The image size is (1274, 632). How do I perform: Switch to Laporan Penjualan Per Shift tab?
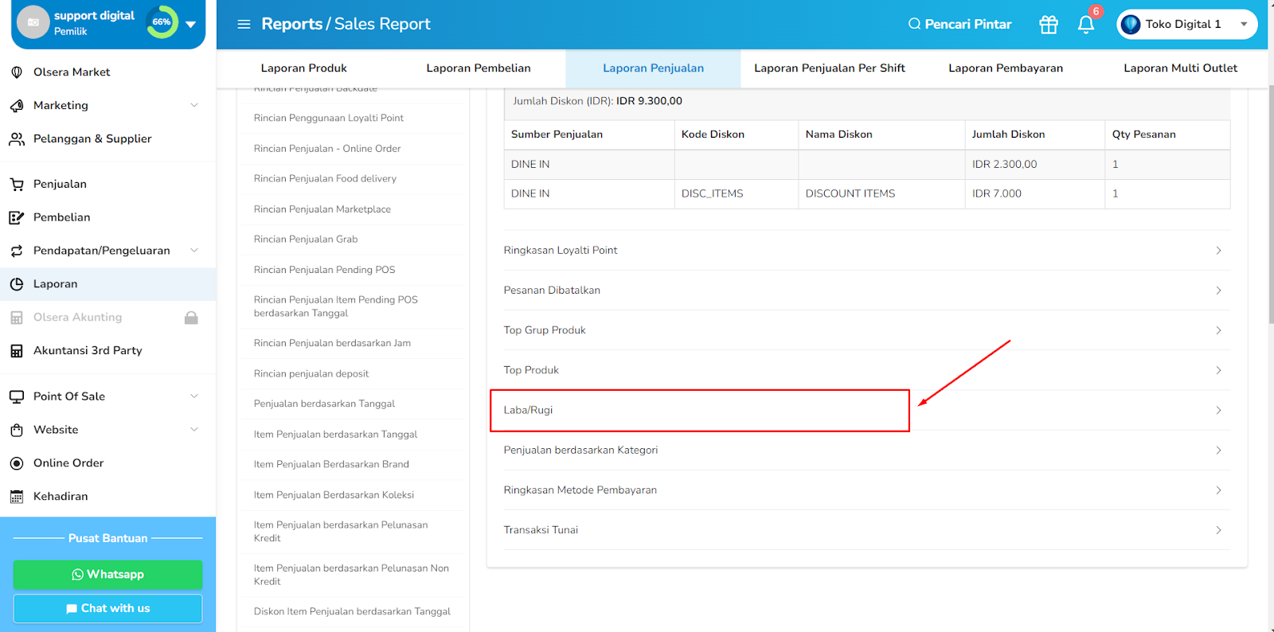[x=830, y=68]
